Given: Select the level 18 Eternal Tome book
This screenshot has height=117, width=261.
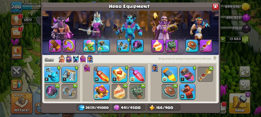Looking at the screenshot, I should pos(102,92).
